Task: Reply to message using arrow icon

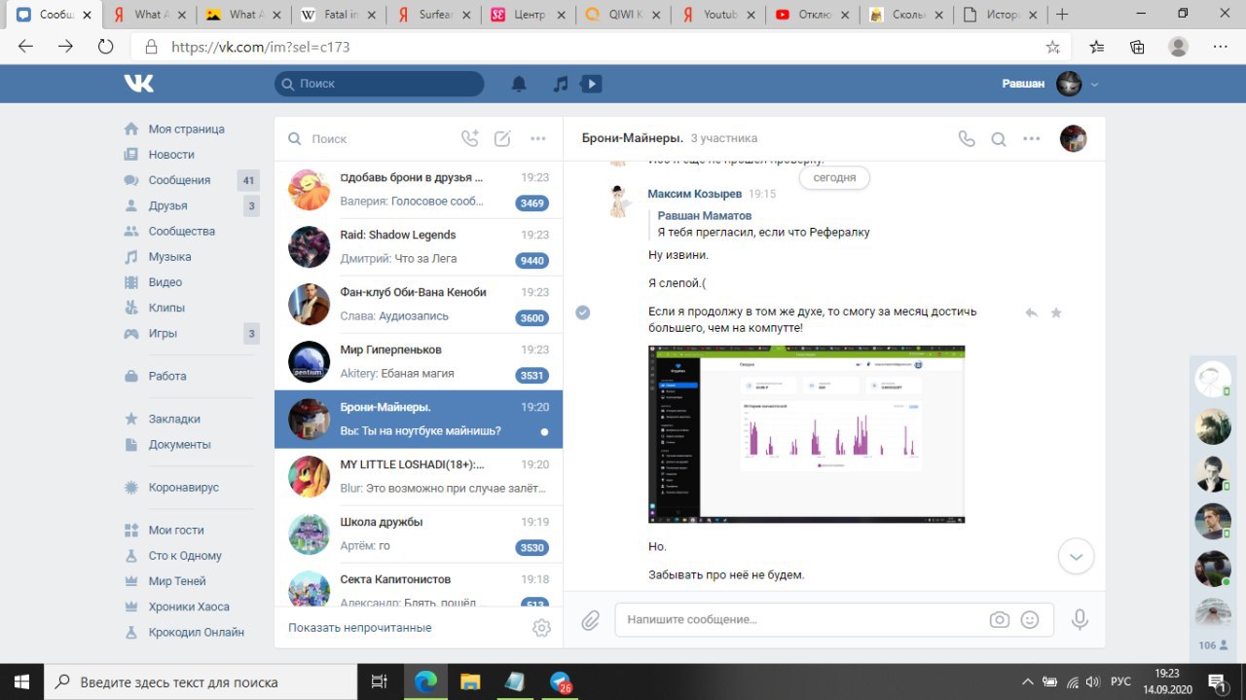Action: click(x=1031, y=313)
